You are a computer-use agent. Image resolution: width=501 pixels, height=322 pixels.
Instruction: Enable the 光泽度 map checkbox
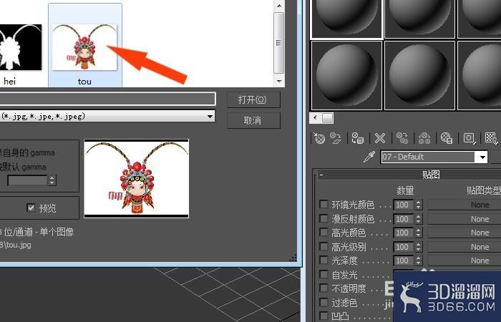tap(324, 260)
